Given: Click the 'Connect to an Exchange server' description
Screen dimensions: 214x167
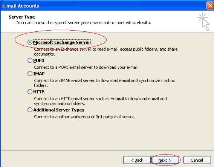Looking at the screenshot, I should click(x=106, y=51).
